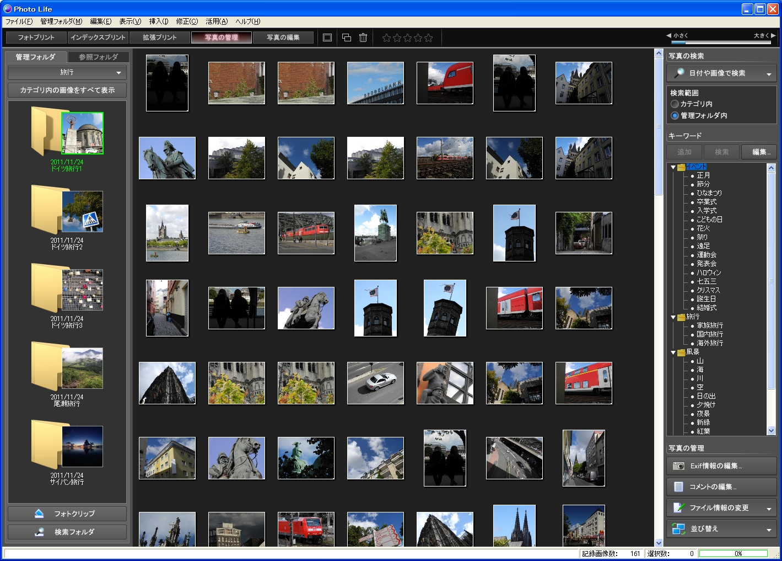Switch to 拡張プリント mode
This screenshot has height=561, width=782.
tap(160, 38)
